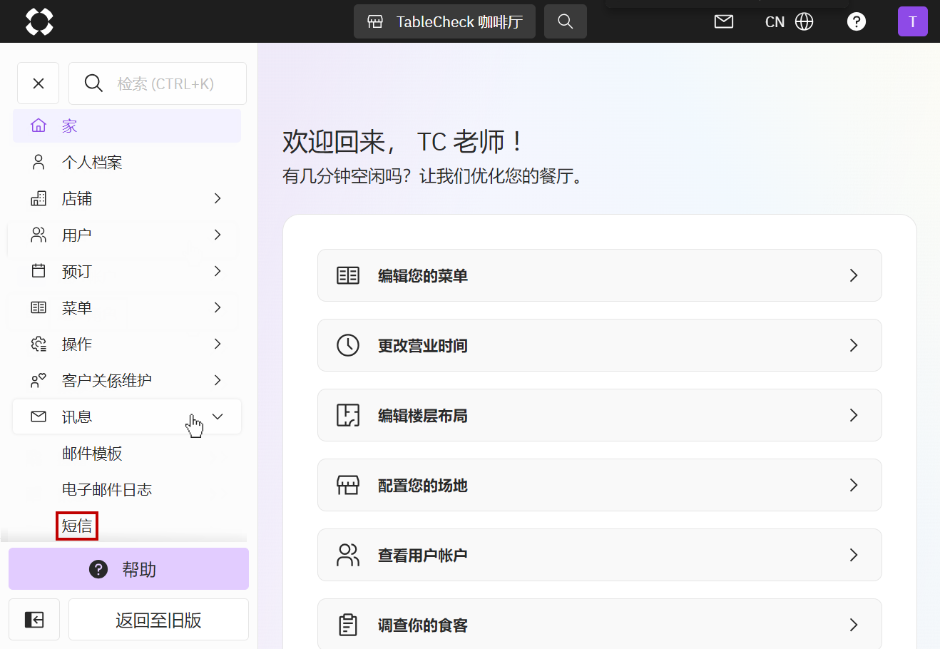Viewport: 940px width, 649px height.
Task: Click the 检索 (CTRL+K) search field
Action: (158, 83)
